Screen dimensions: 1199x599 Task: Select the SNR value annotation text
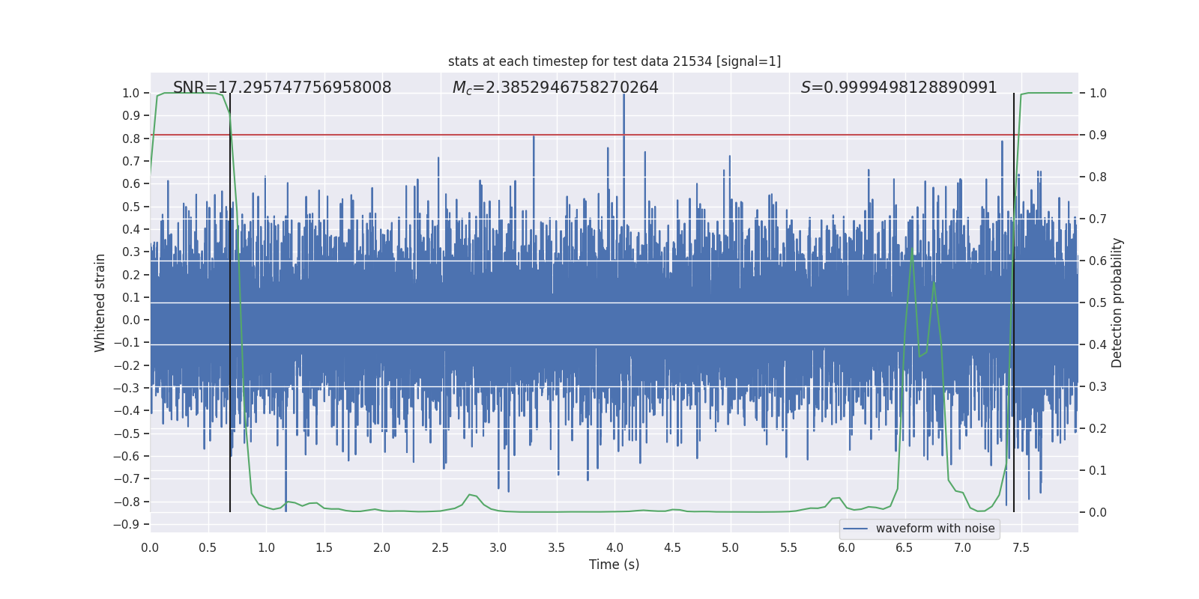tap(282, 88)
